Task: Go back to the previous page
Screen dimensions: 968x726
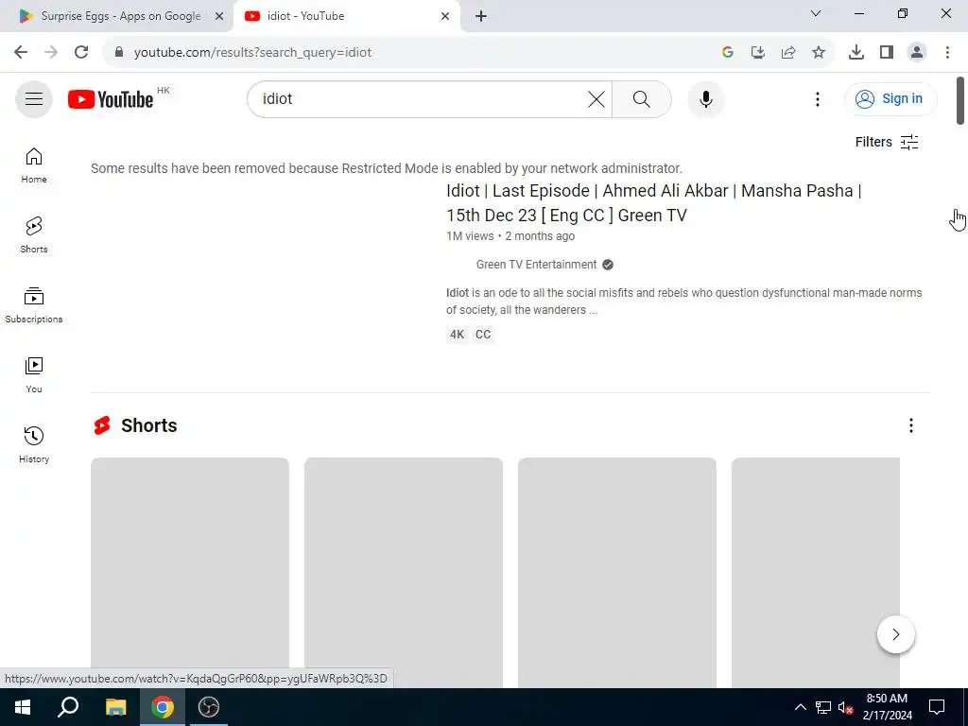Action: pos(21,52)
